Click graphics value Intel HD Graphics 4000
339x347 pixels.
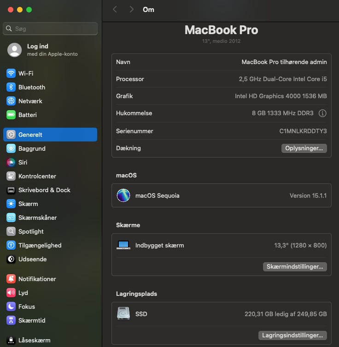pos(281,96)
